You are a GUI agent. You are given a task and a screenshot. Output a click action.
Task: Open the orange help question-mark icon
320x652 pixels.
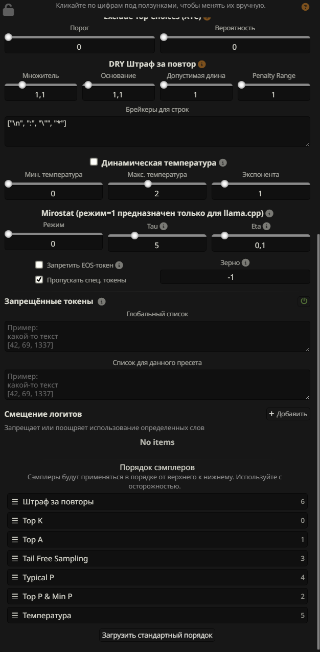tap(305, 7)
